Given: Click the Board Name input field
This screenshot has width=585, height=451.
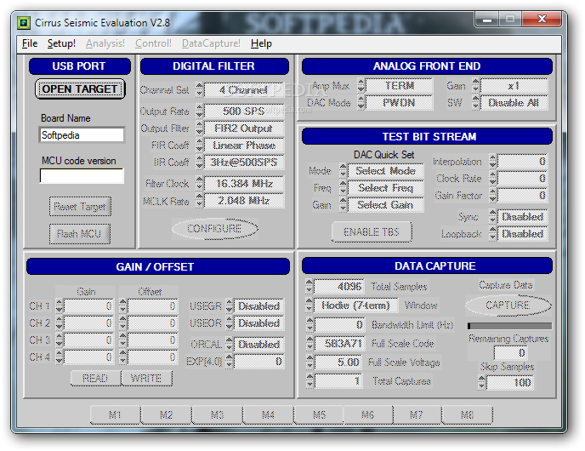Looking at the screenshot, I should [82, 134].
